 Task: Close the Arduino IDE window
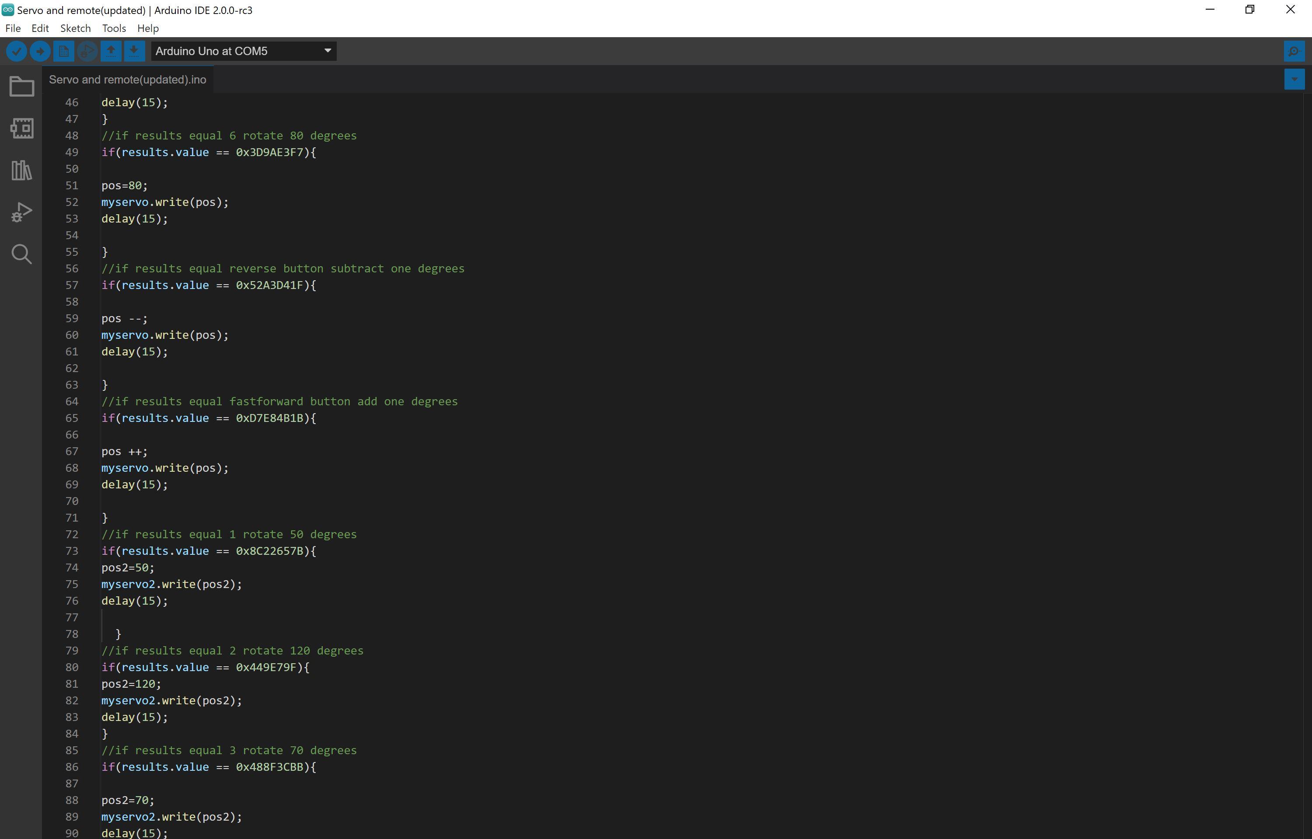(x=1290, y=10)
